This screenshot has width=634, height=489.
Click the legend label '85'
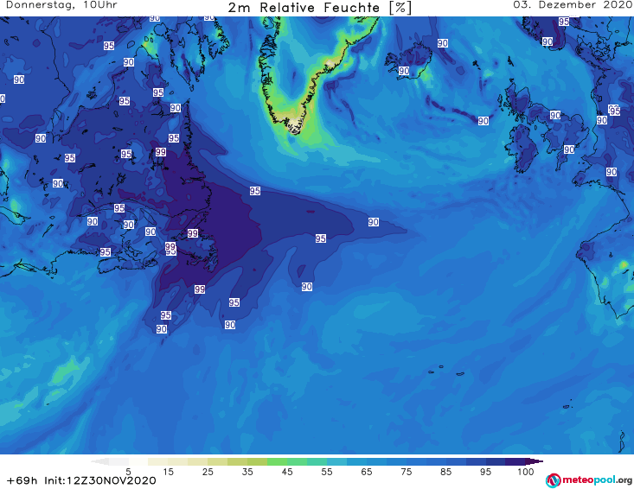(x=445, y=471)
